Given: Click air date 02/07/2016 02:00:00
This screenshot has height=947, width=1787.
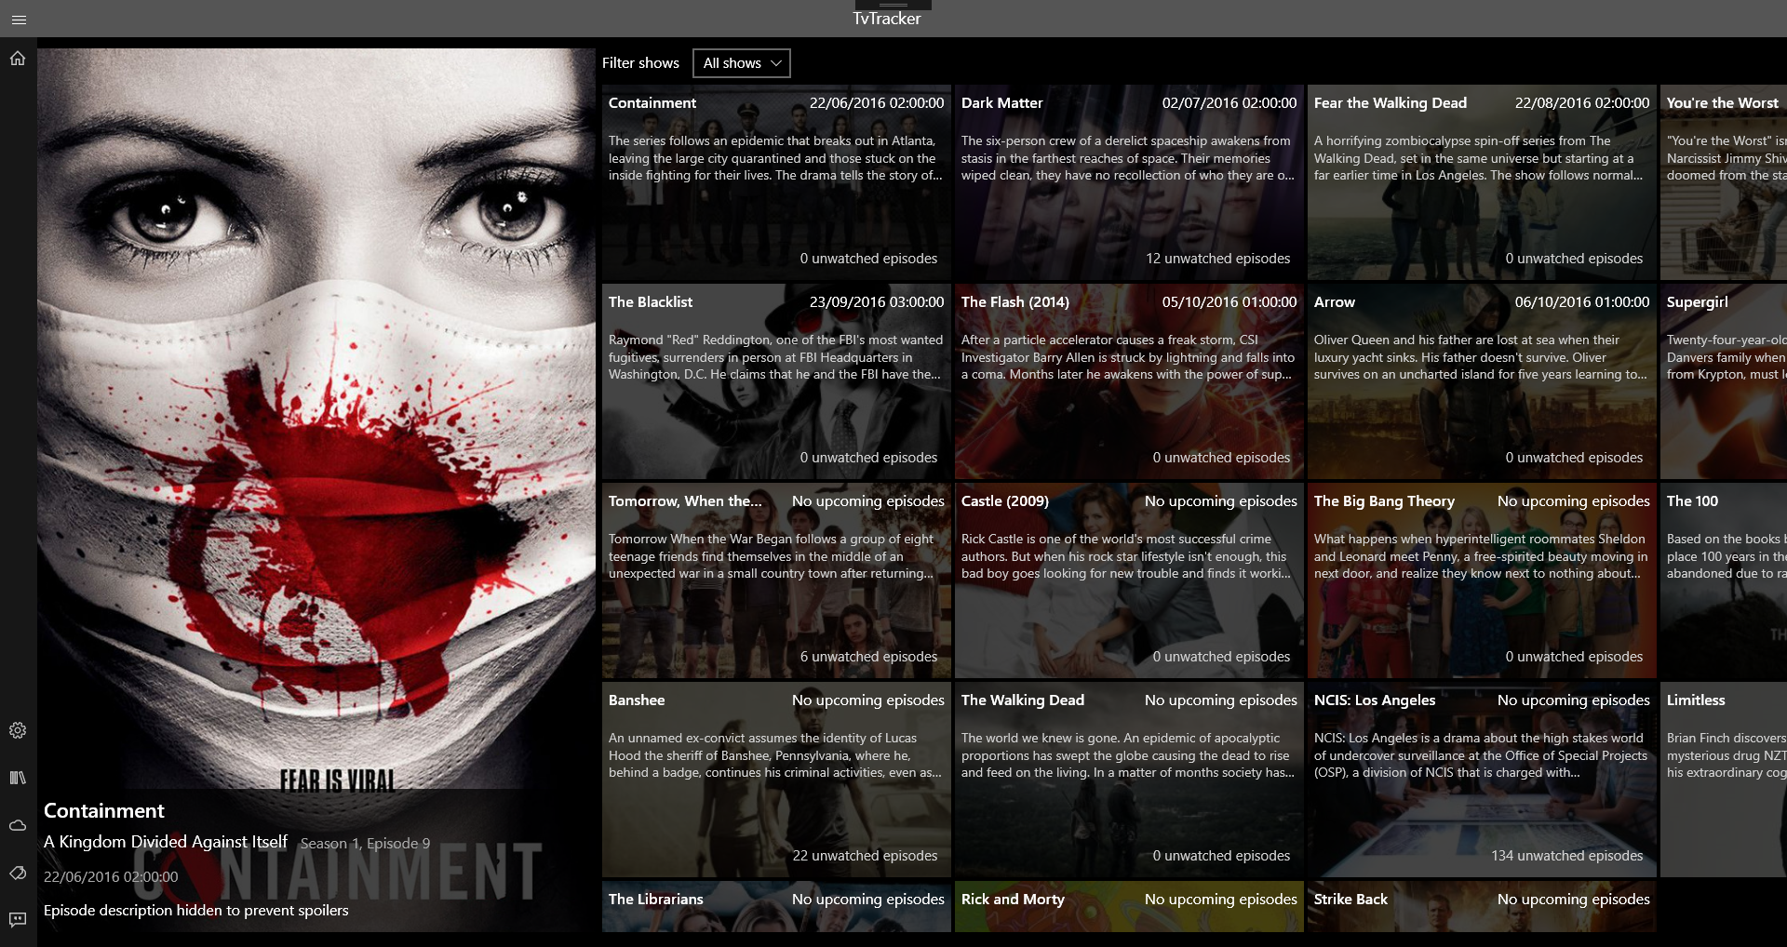Looking at the screenshot, I should pyautogui.click(x=1229, y=103).
